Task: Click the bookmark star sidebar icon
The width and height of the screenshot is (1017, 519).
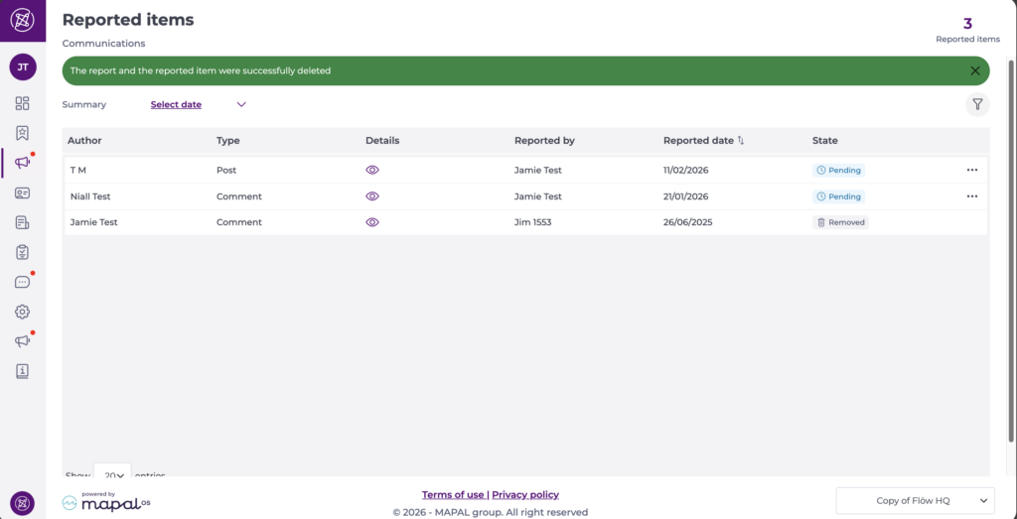Action: click(22, 133)
